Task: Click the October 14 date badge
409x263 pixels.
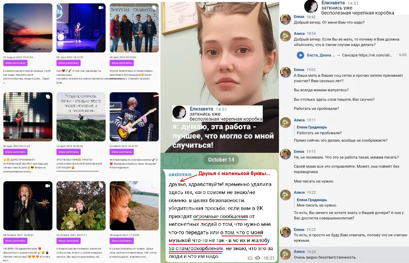Action: pos(221,160)
